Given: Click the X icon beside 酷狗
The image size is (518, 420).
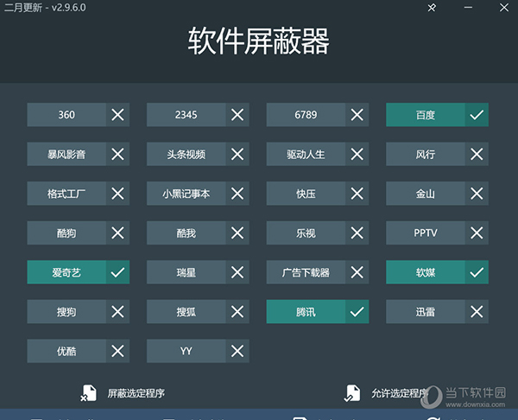Looking at the screenshot, I should [x=117, y=232].
